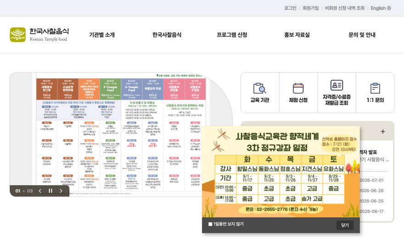Click the 로그인 link

290,8
